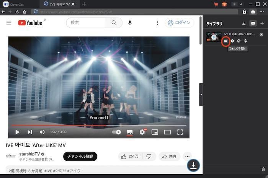Open the downloaded video's folder in Library
Viewport: 268px width, 178px height.
[226, 41]
